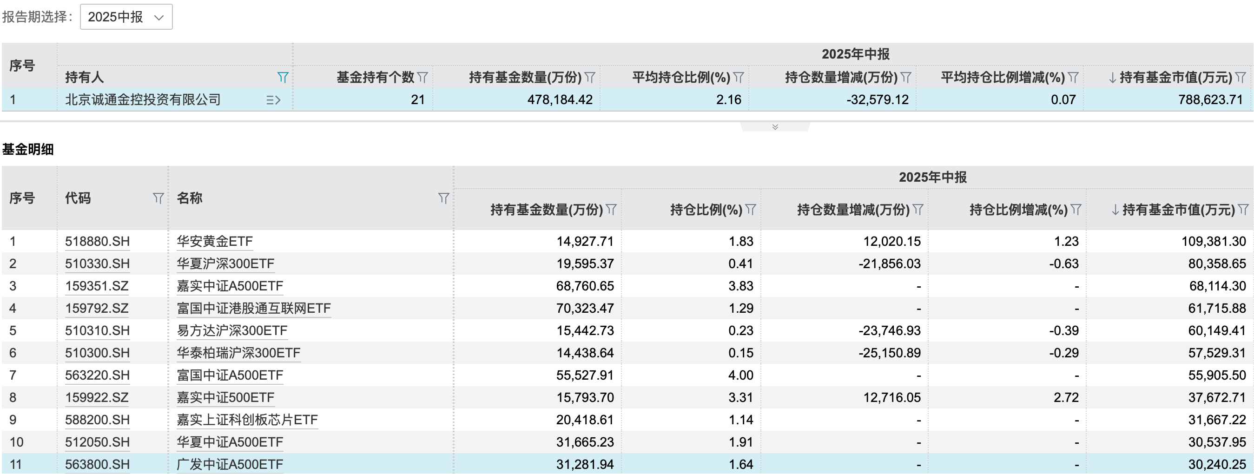Click the 富国中证港股通互联网ETF name link
Image resolution: width=1254 pixels, height=474 pixels.
(254, 309)
